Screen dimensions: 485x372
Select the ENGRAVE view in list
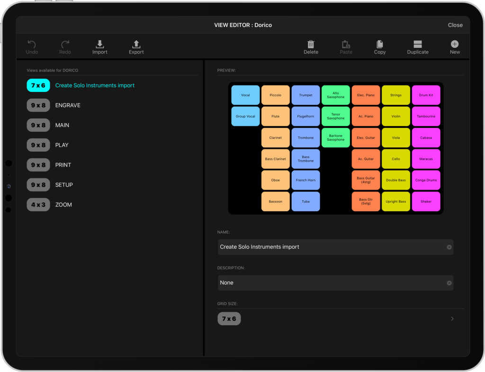68,105
